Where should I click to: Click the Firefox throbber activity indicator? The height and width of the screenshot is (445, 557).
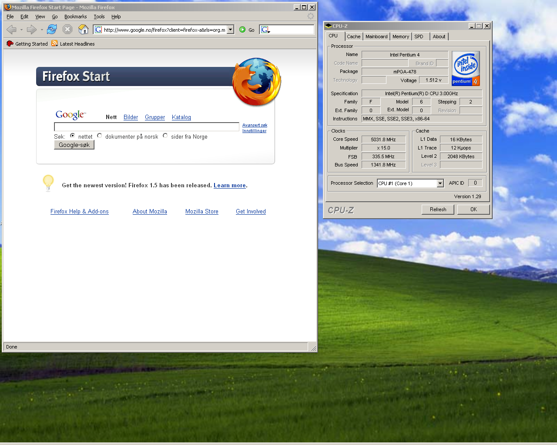311,16
